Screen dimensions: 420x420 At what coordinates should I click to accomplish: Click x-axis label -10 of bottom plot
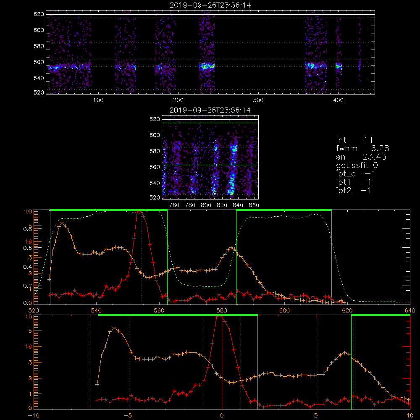click(34, 415)
